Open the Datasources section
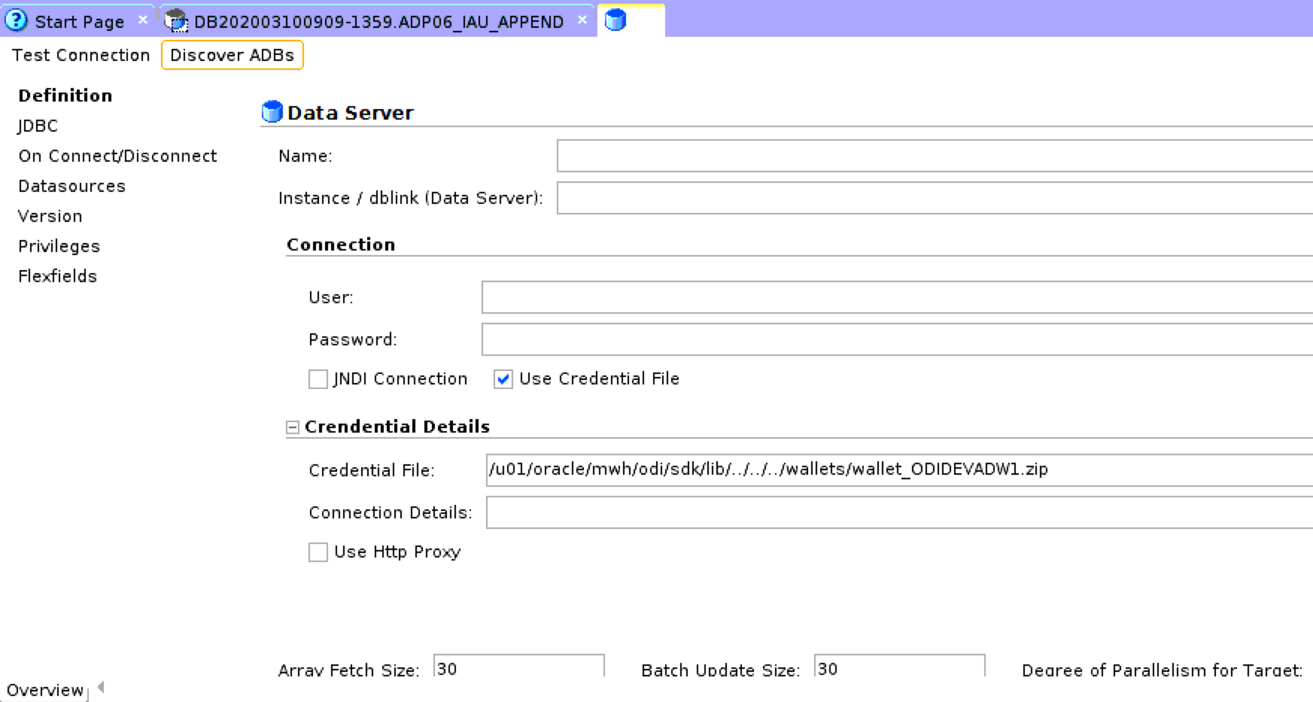This screenshot has width=1313, height=702. coord(71,186)
